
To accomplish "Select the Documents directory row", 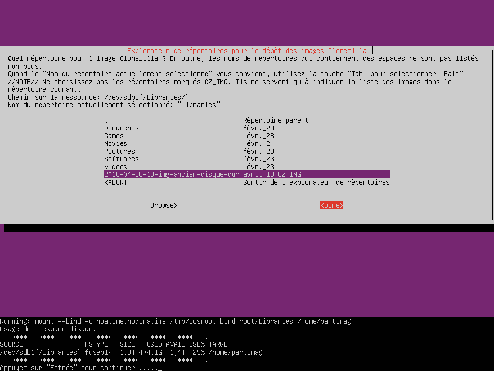I will click(247, 128).
